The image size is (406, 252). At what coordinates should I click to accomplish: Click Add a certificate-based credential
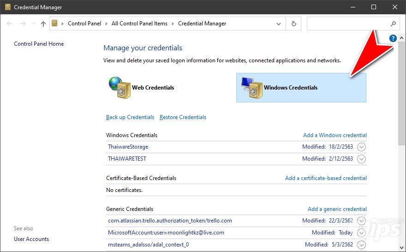pos(326,178)
